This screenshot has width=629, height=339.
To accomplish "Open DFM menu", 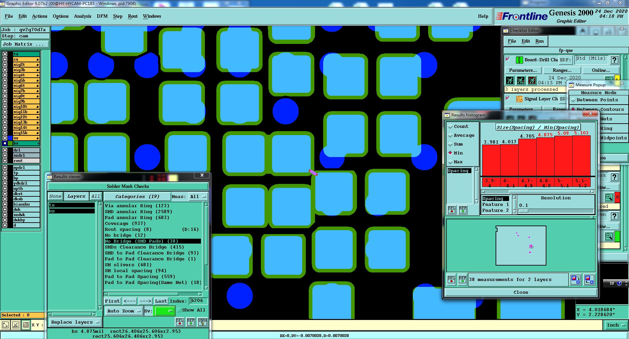I will 102,16.
